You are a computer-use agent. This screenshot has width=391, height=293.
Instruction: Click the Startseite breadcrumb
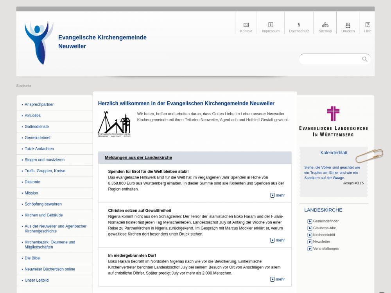[x=24, y=86]
